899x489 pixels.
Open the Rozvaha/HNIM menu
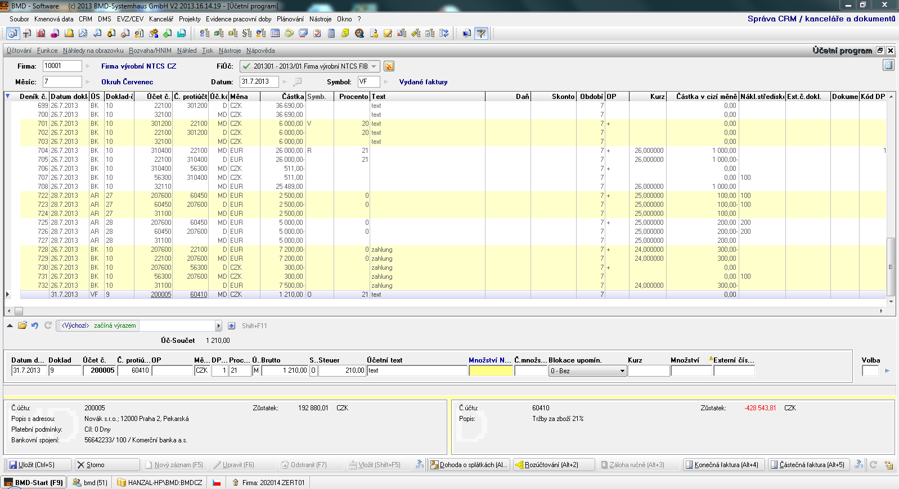[x=150, y=51]
